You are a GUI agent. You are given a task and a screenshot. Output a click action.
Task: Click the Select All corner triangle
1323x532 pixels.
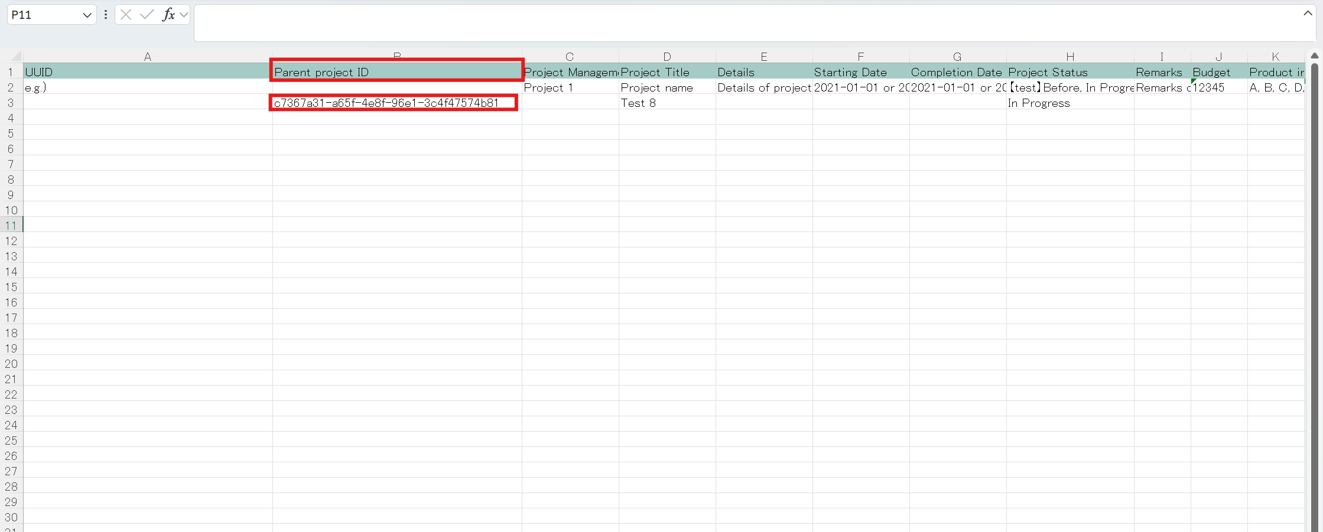pos(16,56)
